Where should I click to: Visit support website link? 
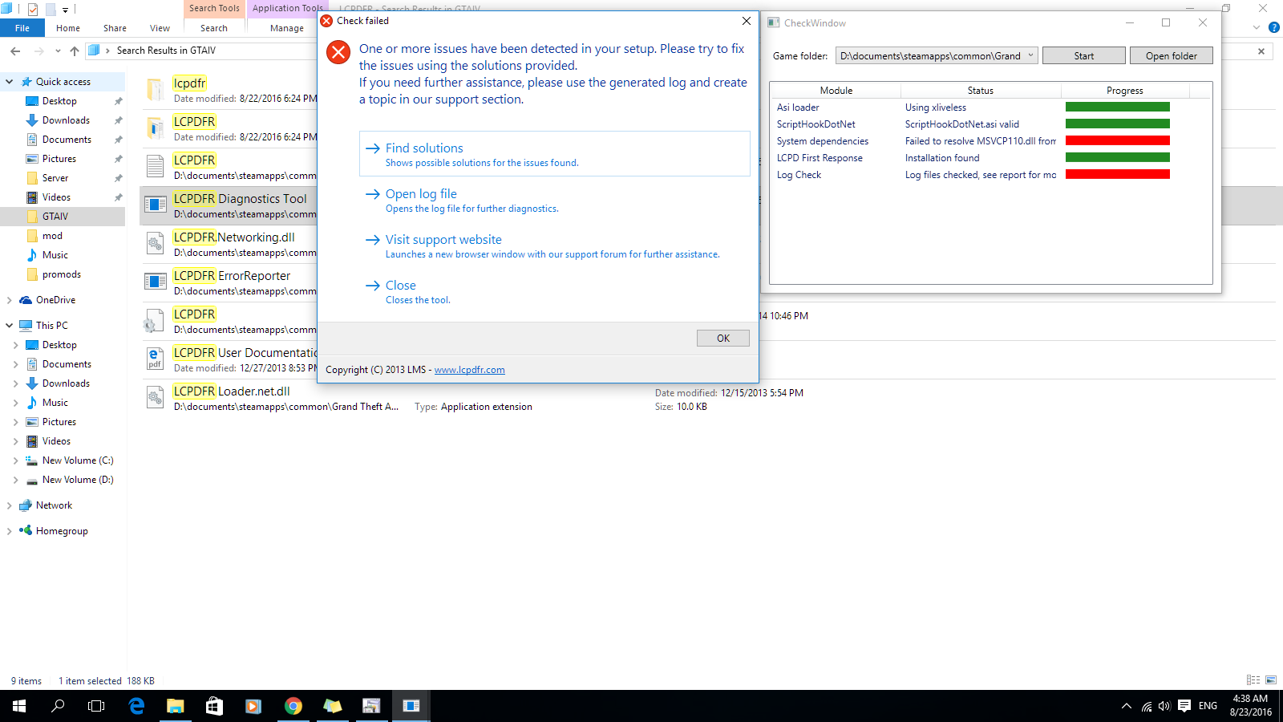click(554, 245)
